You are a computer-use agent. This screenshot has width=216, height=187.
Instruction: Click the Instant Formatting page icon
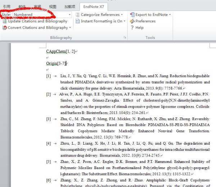click(x=78, y=21)
